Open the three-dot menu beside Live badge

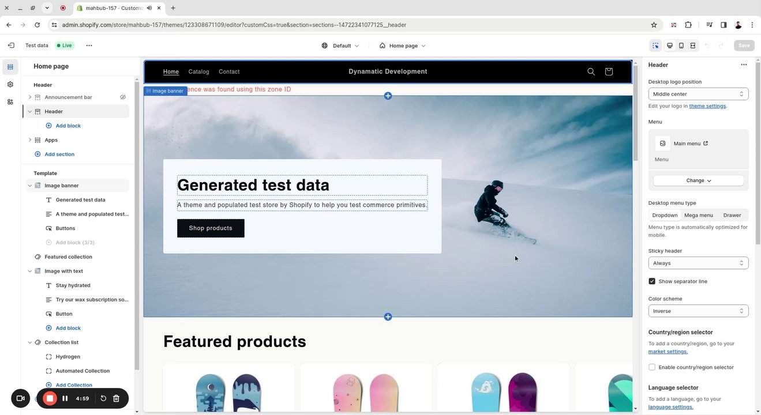89,46
